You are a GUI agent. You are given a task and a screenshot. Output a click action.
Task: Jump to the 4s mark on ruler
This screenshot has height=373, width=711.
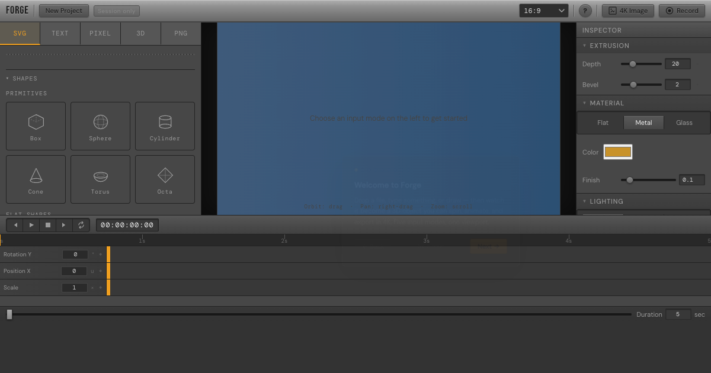click(x=569, y=240)
